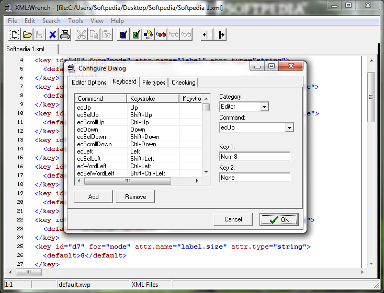Select the ecScrollUp row
384x293 pixels.
(x=138, y=122)
